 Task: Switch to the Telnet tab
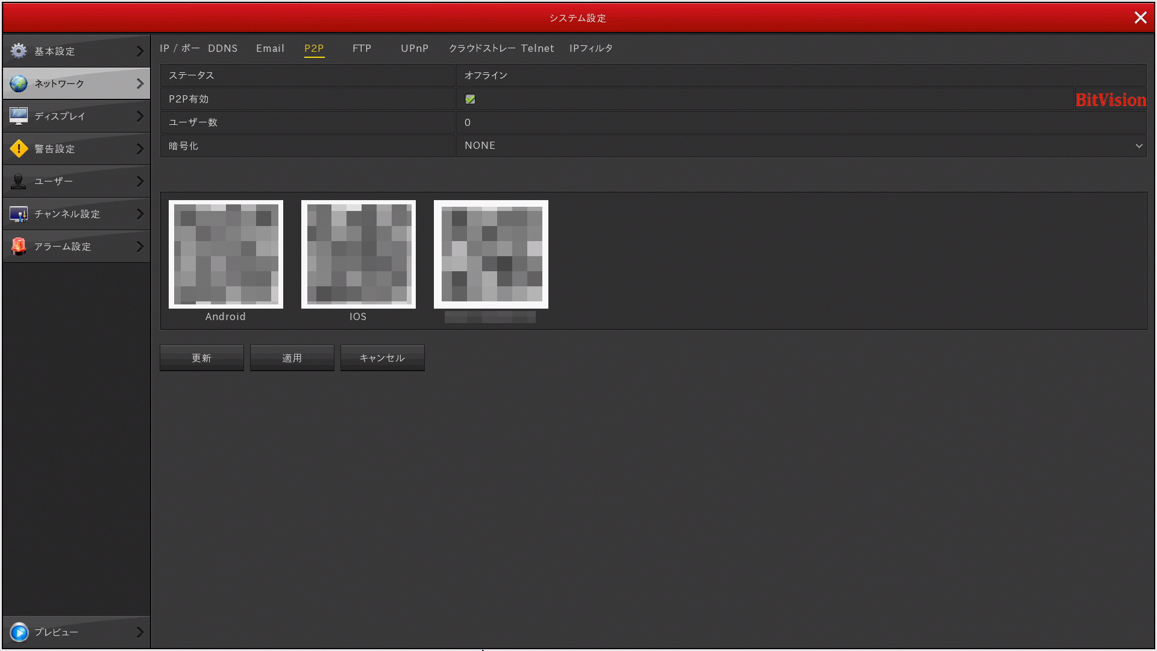(538, 48)
